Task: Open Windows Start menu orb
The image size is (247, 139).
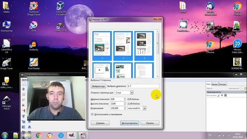Action: click(5, 136)
